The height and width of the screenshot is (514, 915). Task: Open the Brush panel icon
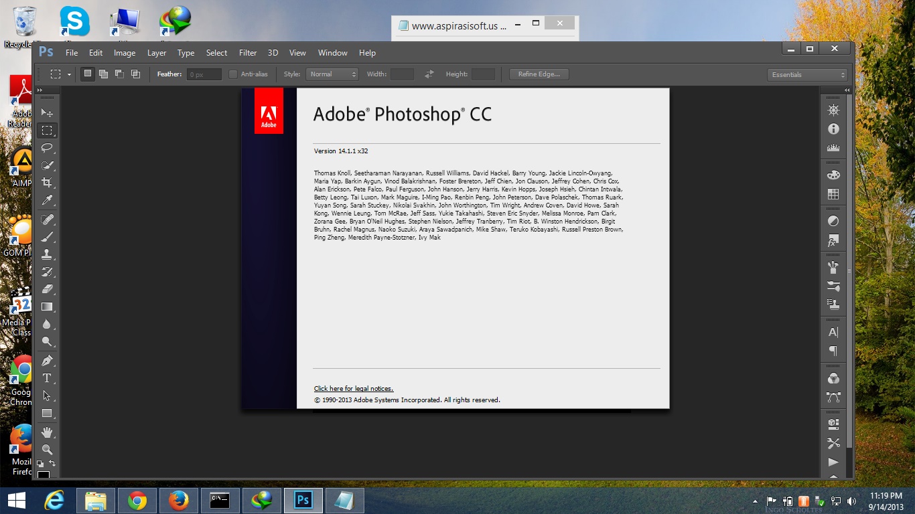coord(833,268)
